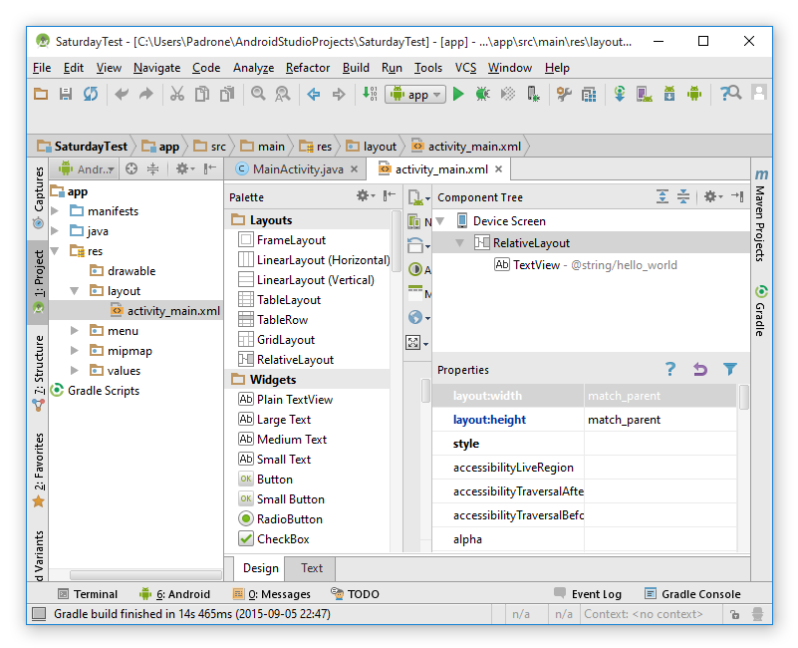
Task: Toggle expert properties filter icon
Action: pos(730,369)
